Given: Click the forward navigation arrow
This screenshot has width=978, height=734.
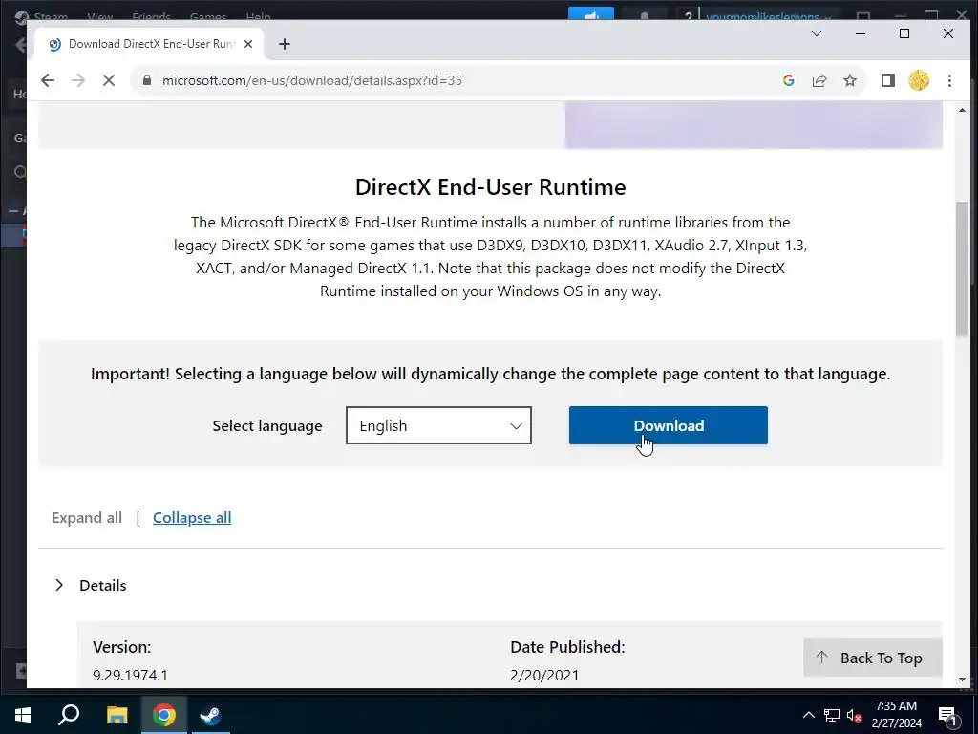Looking at the screenshot, I should click(78, 80).
